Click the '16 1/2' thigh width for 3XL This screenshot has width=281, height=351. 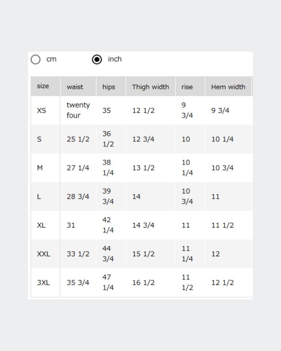pos(143,282)
